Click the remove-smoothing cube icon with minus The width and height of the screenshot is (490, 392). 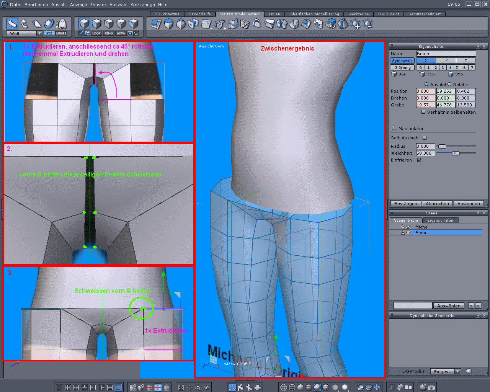point(368,24)
